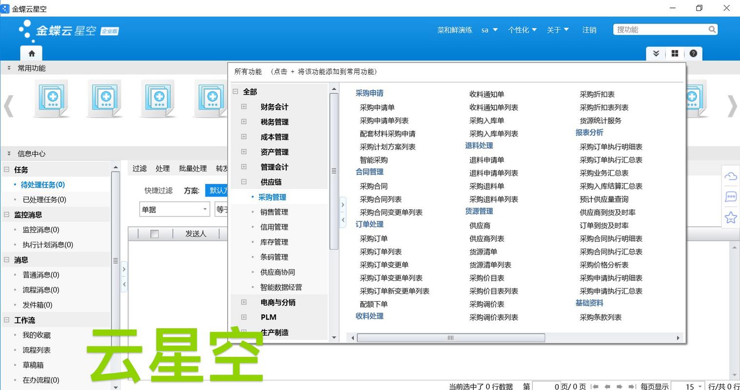Expand 财务会计 tree node
Viewport: 740px width, 390px height.
(x=244, y=107)
